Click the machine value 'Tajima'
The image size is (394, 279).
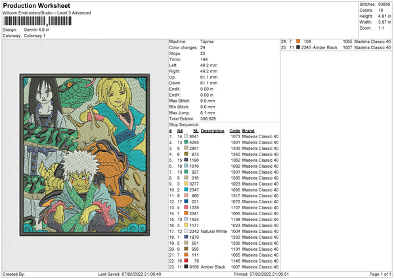[207, 41]
